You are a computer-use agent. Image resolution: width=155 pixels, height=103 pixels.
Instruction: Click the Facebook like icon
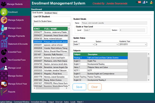144,2
